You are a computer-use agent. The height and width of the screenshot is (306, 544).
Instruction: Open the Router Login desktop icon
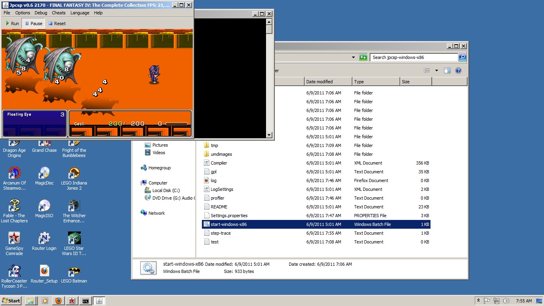44,239
